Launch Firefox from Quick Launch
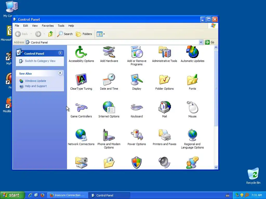The height and width of the screenshot is (199, 266). point(42,195)
